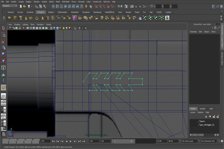Click the go to start of playback button

tap(53, 141)
